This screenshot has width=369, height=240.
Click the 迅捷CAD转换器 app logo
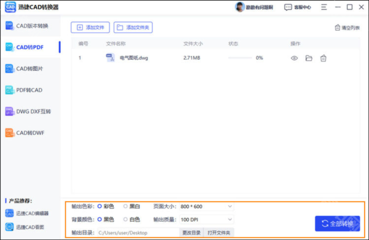coord(10,7)
